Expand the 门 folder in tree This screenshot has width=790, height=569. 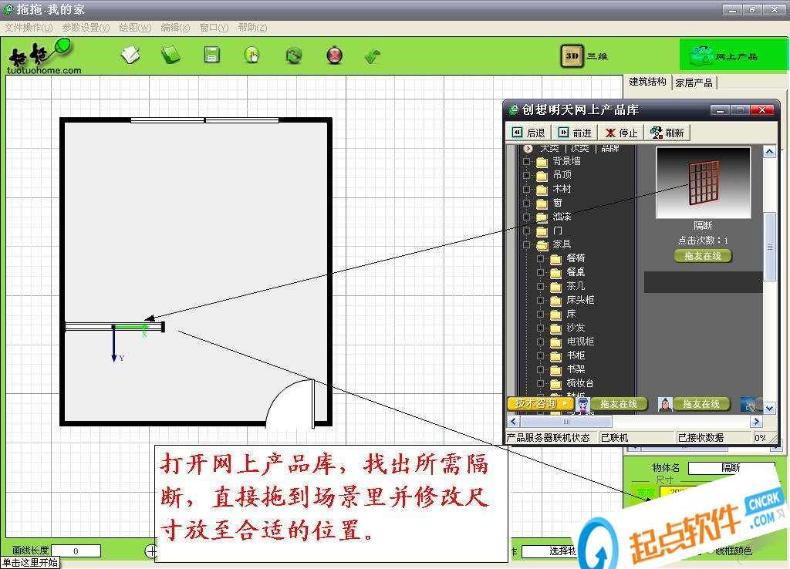point(527,231)
